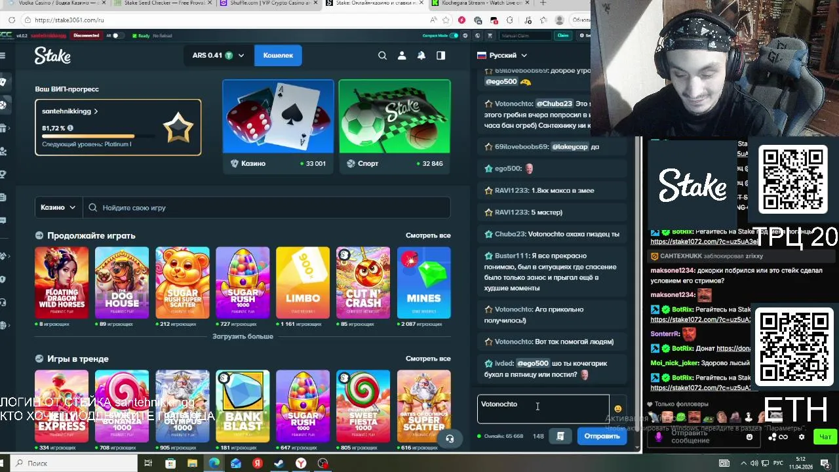This screenshot has height=472, width=839.
Task: Click the Кошелек wallet button
Action: pos(278,56)
